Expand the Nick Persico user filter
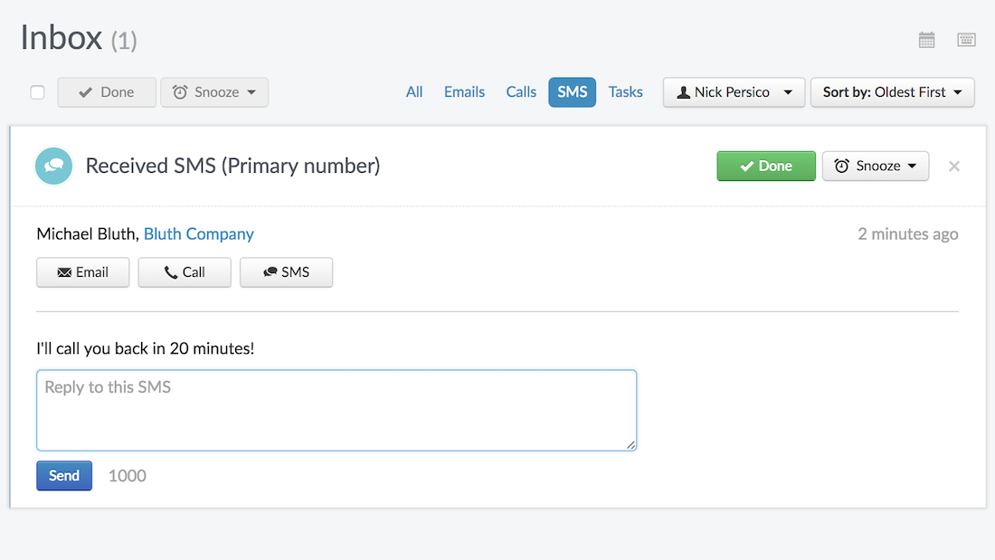This screenshot has height=560, width=995. click(x=734, y=92)
